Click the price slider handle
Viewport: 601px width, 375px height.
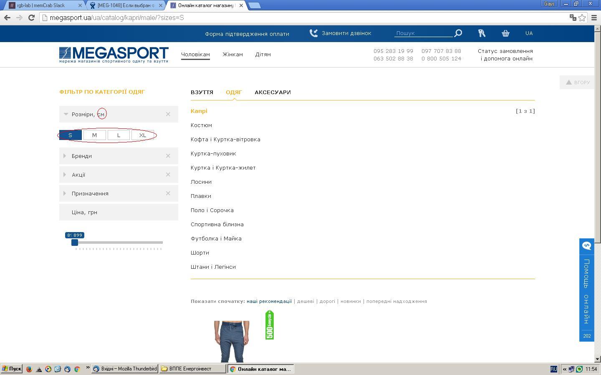75,242
